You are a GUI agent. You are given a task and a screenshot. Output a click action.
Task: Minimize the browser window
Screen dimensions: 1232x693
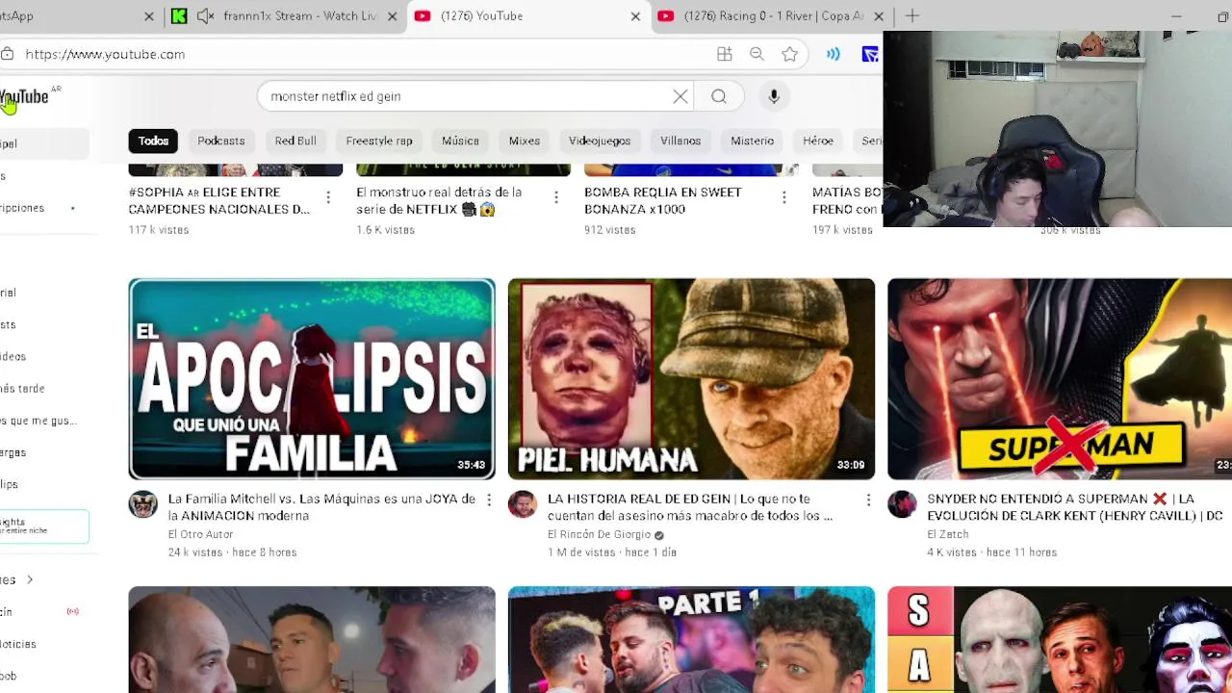coord(1176,16)
